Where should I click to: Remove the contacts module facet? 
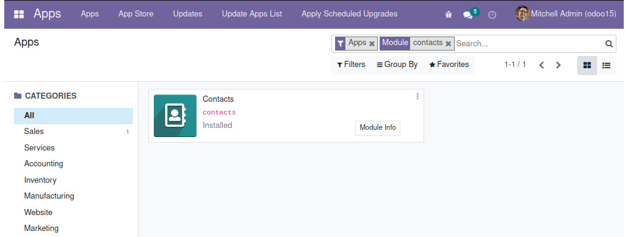pyautogui.click(x=448, y=44)
